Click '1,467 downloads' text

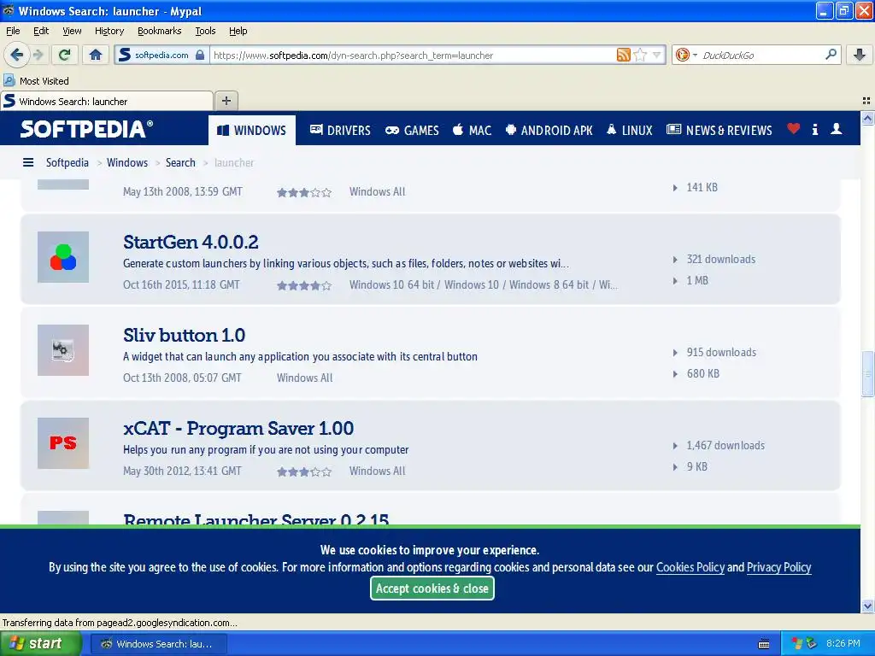click(725, 445)
